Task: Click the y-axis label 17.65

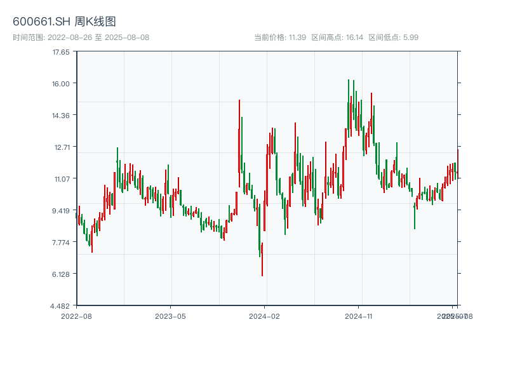Action: click(61, 52)
